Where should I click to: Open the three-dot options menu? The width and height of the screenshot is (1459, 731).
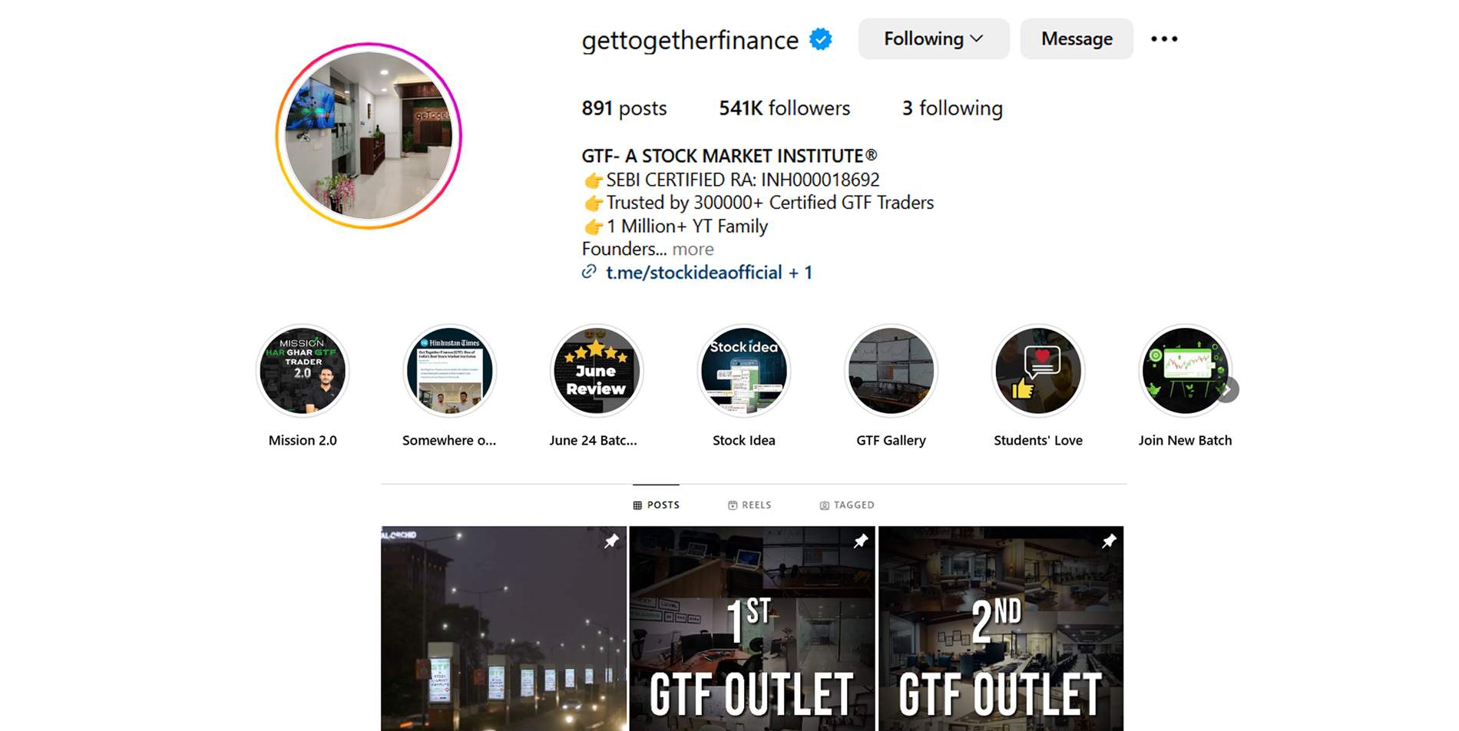pos(1164,39)
